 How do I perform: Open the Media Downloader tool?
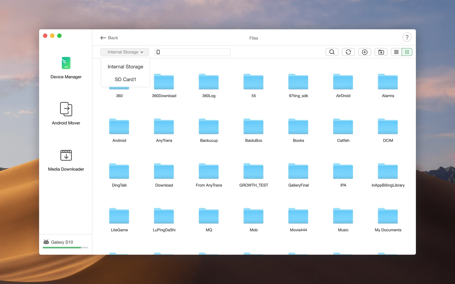pyautogui.click(x=66, y=160)
